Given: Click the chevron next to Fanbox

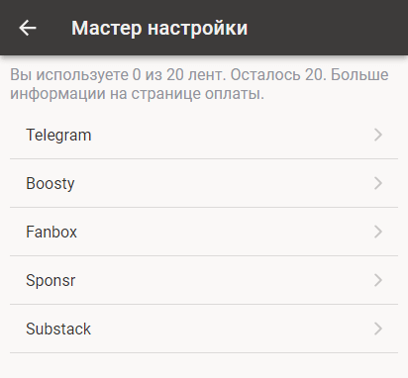Looking at the screenshot, I should 378,232.
